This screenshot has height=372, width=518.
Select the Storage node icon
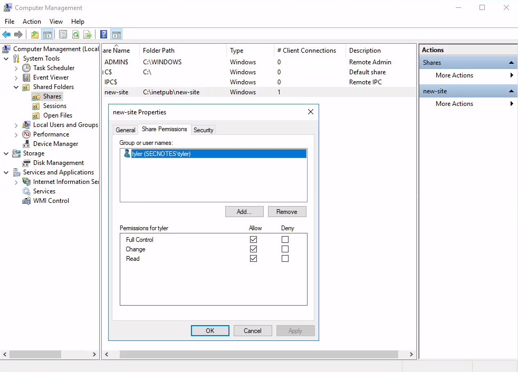pyautogui.click(x=16, y=153)
